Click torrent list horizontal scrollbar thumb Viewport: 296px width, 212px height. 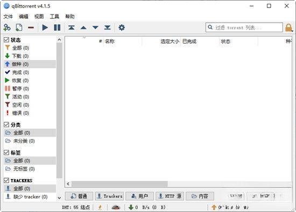tap(119, 184)
